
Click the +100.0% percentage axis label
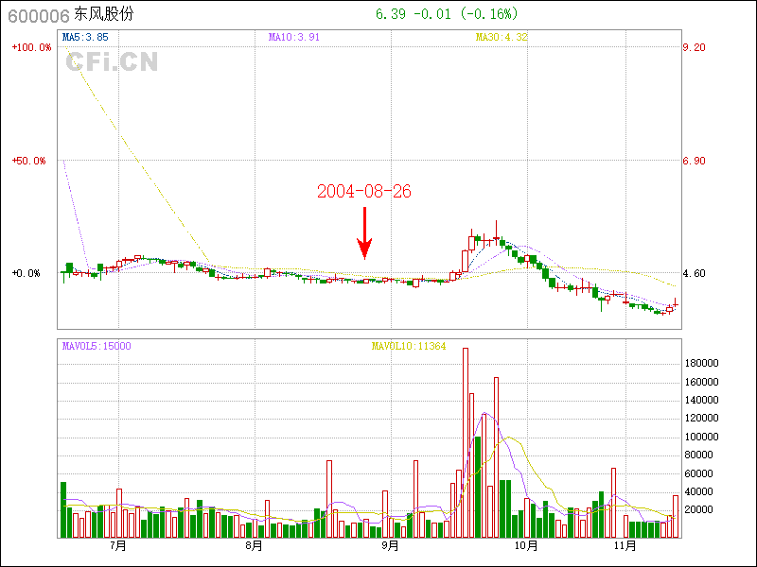click(x=32, y=47)
